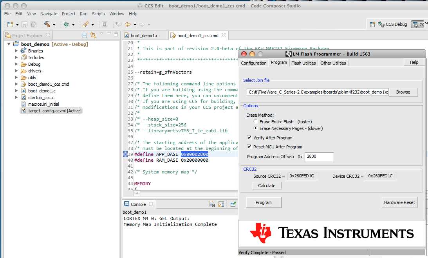Screen dimensions: 428x258
Task: Click the New file toolbar icon
Action: pos(10,25)
